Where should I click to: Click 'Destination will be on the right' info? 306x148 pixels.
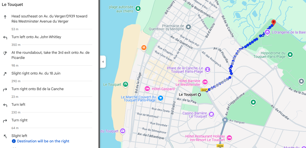(x=43, y=141)
